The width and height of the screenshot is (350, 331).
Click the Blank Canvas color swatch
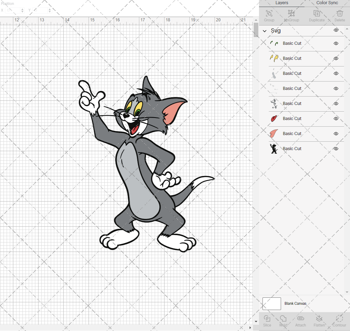(272, 304)
